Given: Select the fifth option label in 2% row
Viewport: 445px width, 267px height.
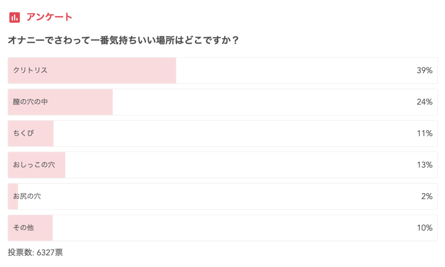Looking at the screenshot, I should pyautogui.click(x=27, y=196).
